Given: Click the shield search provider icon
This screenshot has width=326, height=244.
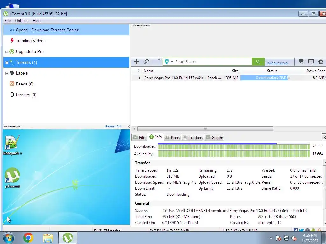Looking at the screenshot, I should pos(167,62).
